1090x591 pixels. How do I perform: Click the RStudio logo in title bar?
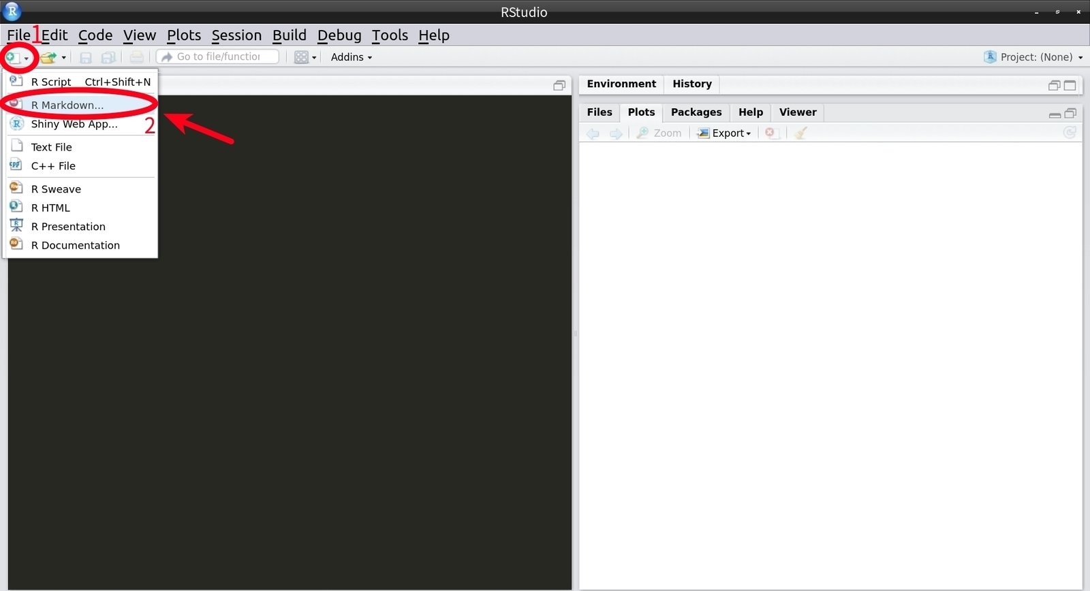coord(12,11)
